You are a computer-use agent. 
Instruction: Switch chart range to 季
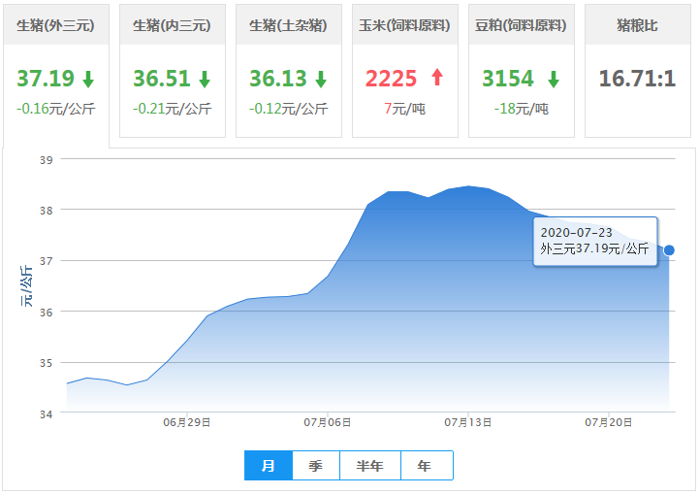coord(316,466)
